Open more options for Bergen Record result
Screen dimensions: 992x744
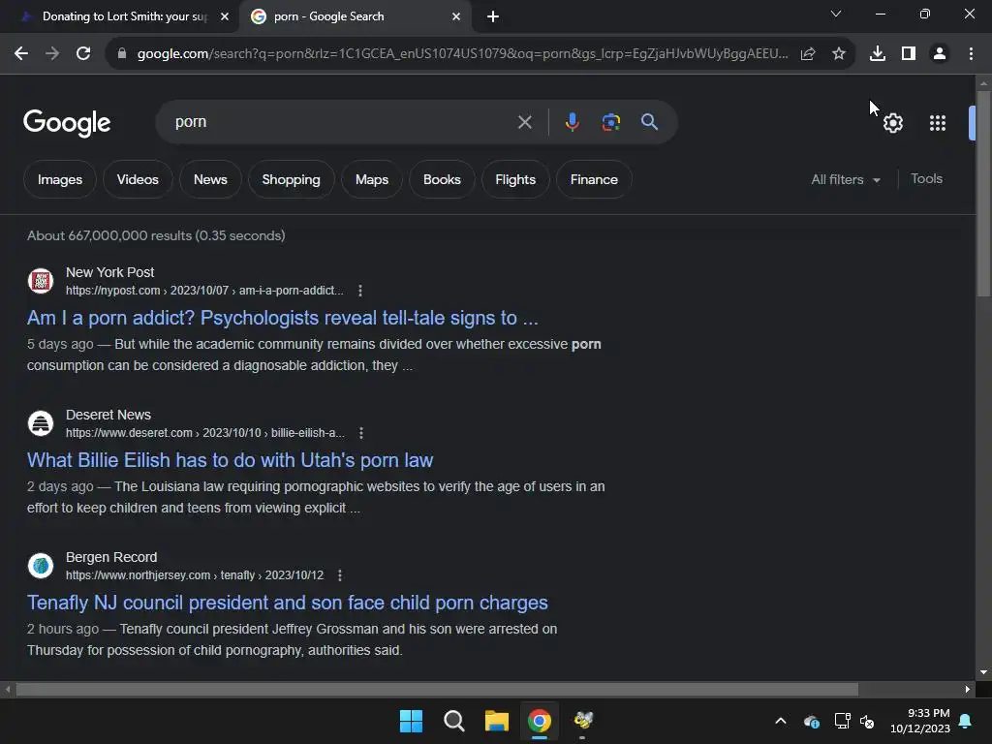tap(340, 575)
